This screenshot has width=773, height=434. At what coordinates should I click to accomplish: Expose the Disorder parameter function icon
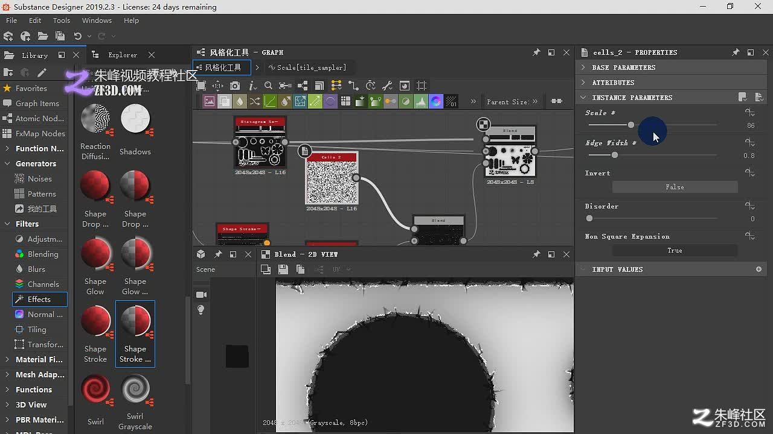750,206
